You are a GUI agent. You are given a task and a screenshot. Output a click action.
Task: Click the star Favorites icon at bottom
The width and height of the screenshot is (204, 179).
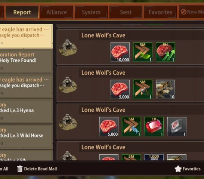click(178, 169)
